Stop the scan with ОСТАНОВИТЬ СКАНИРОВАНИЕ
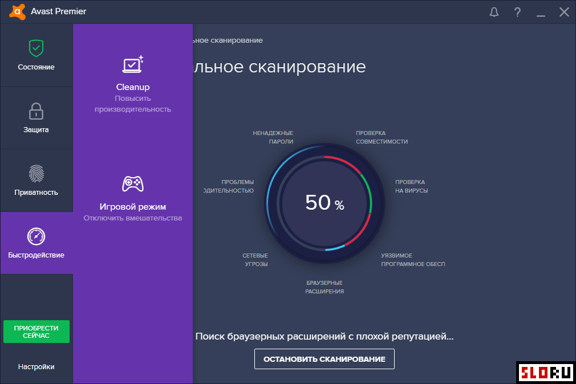Screen dimensions: 576x384 [324, 359]
